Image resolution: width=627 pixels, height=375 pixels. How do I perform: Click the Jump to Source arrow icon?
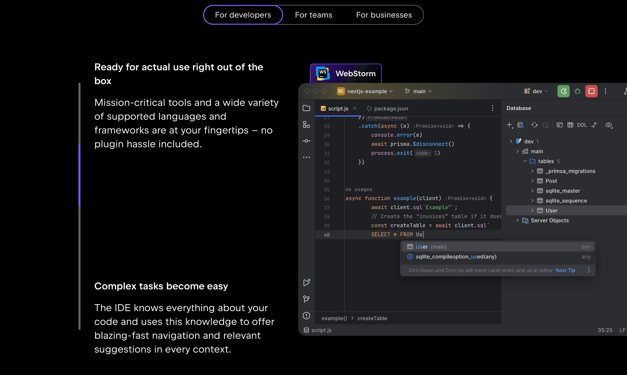[x=594, y=125]
